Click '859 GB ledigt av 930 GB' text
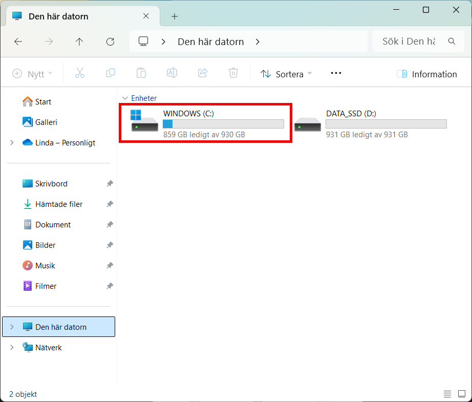Image resolution: width=472 pixels, height=402 pixels. (x=204, y=135)
